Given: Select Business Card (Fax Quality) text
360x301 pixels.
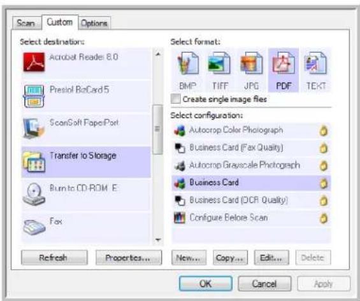Looking at the screenshot, I should (x=236, y=148).
